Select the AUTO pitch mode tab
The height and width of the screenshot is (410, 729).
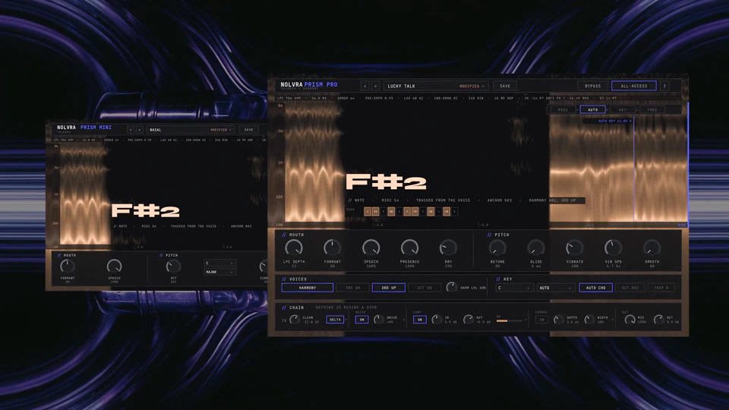pos(593,109)
